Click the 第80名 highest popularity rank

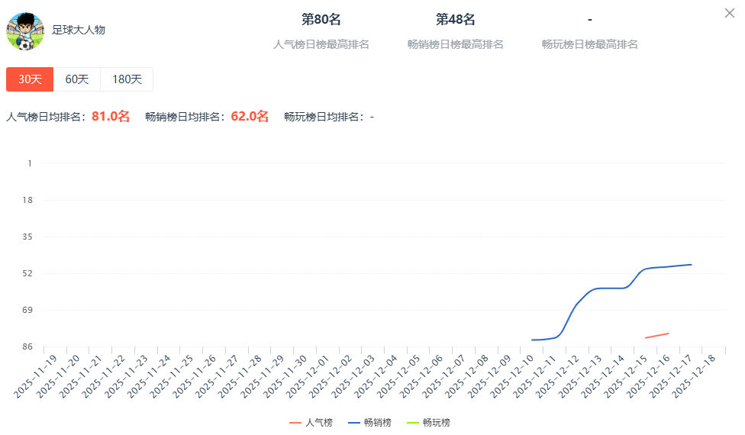pos(321,20)
